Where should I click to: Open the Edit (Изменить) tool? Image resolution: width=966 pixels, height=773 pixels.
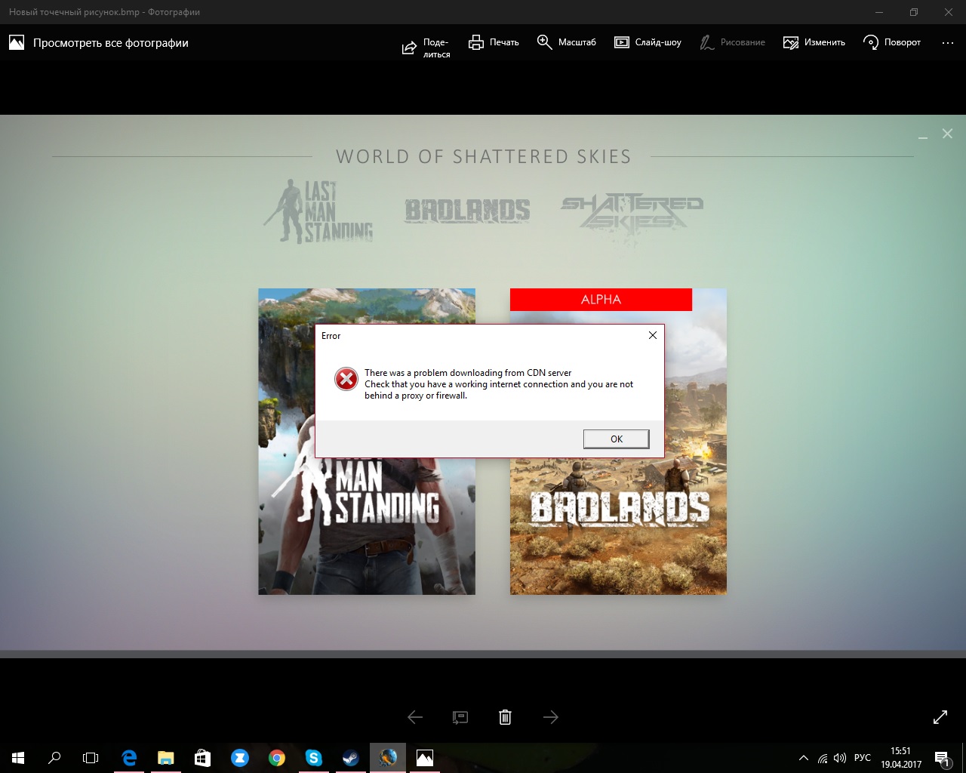pyautogui.click(x=814, y=42)
